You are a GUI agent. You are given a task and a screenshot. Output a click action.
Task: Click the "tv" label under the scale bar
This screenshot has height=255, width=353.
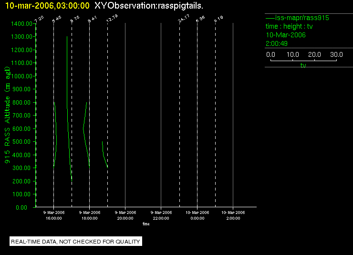(x=303, y=65)
